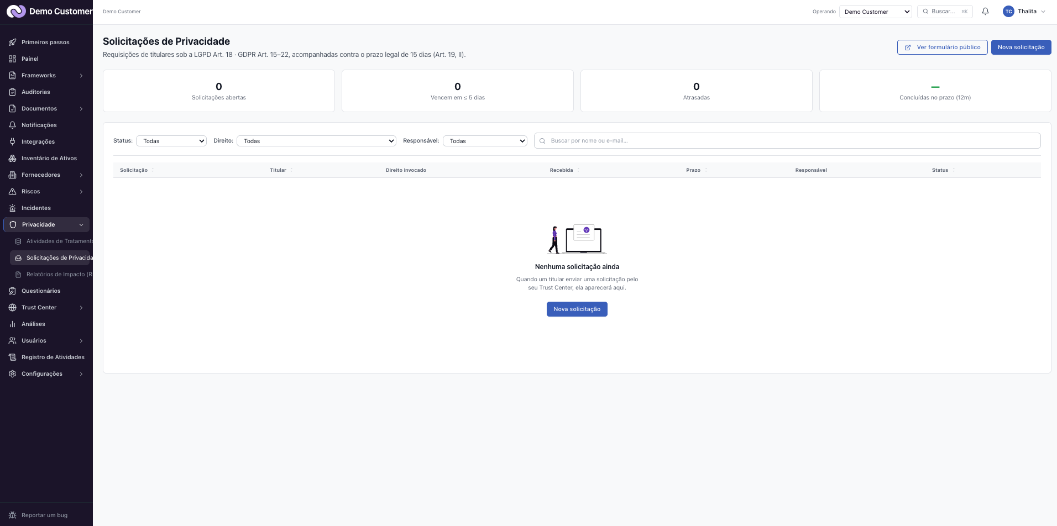Click the Análises bar chart icon
The image size is (1057, 526).
(12, 324)
